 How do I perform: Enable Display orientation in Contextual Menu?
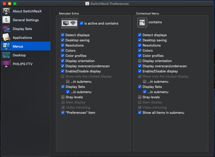point(140,61)
